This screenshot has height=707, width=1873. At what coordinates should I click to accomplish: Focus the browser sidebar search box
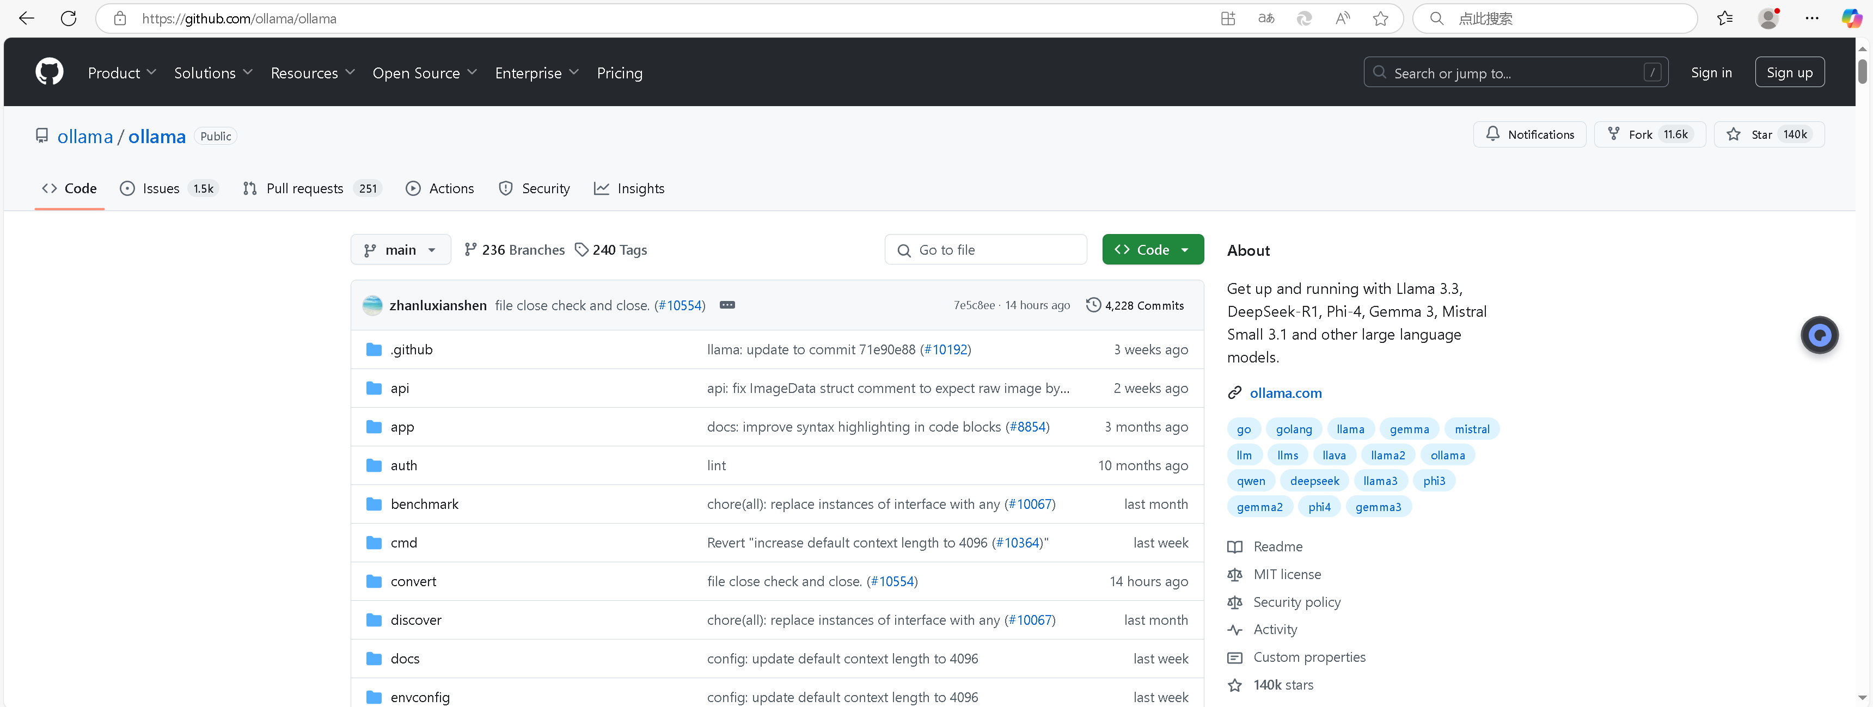pyautogui.click(x=1554, y=19)
